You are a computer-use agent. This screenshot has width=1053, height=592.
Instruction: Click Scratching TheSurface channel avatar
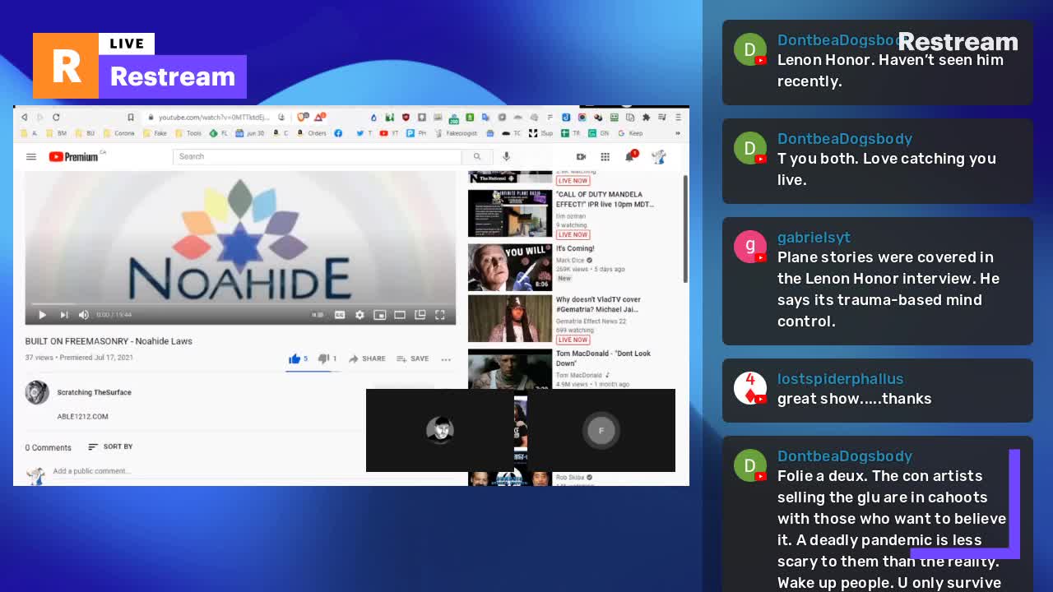coord(37,393)
